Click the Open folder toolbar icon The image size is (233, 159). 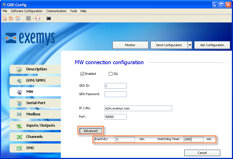click(11, 18)
